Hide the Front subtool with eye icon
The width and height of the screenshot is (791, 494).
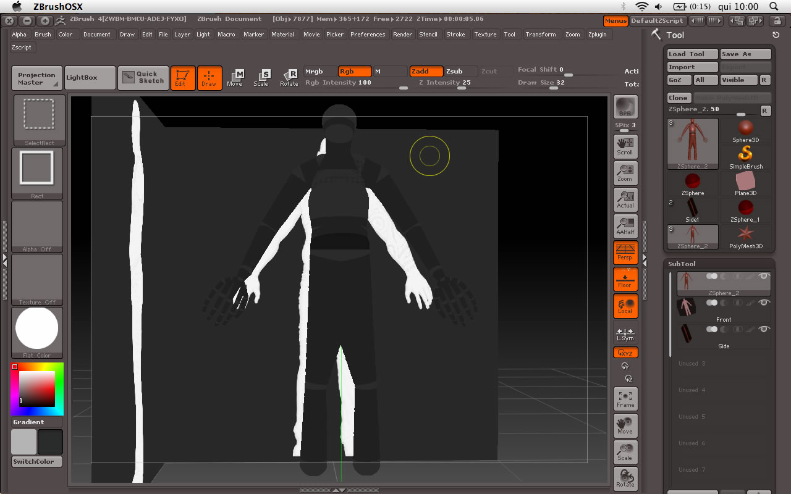pos(764,303)
